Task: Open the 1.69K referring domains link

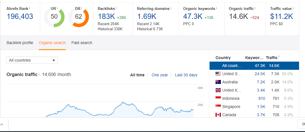Action: click(147, 17)
